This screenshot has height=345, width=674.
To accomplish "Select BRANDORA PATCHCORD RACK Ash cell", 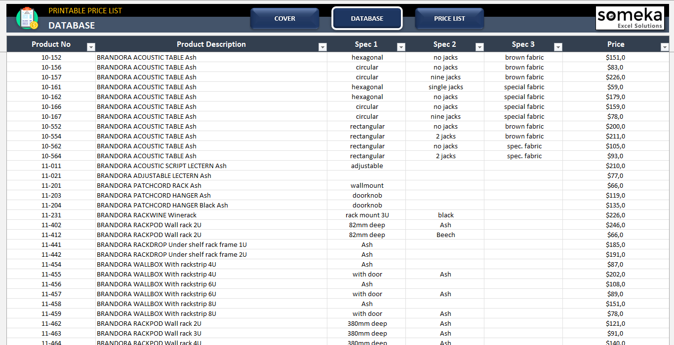I will 211,186.
